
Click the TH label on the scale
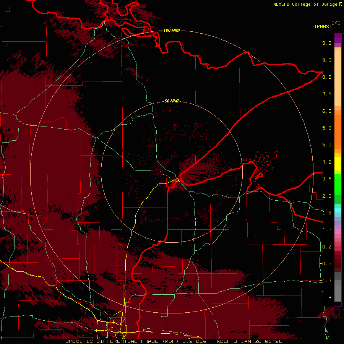coord(328,298)
